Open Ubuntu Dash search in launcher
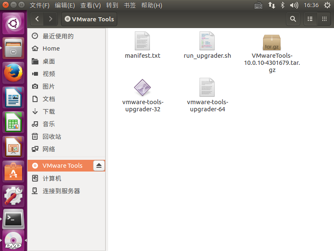This screenshot has width=334, height=251. pos(13,23)
